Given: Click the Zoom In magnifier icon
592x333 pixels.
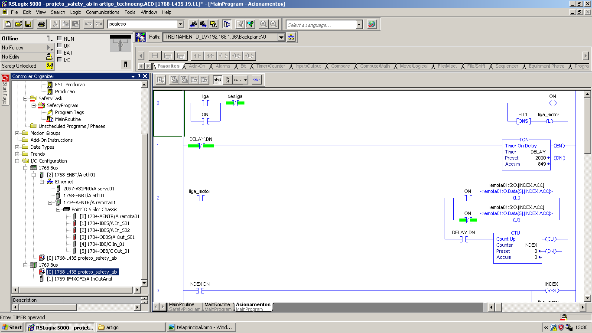Looking at the screenshot, I should (263, 24).
